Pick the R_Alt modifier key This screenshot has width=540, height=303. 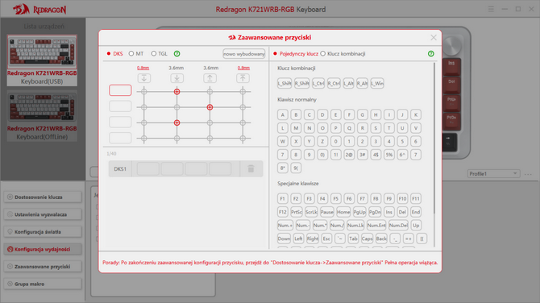coord(362,83)
